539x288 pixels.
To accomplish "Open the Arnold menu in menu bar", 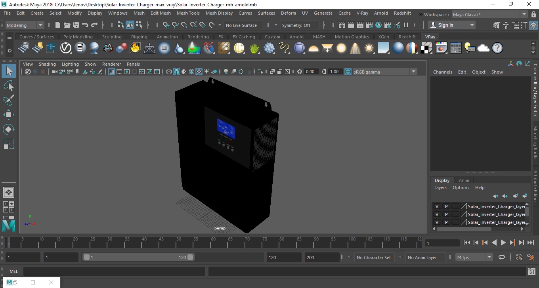I will click(x=381, y=13).
